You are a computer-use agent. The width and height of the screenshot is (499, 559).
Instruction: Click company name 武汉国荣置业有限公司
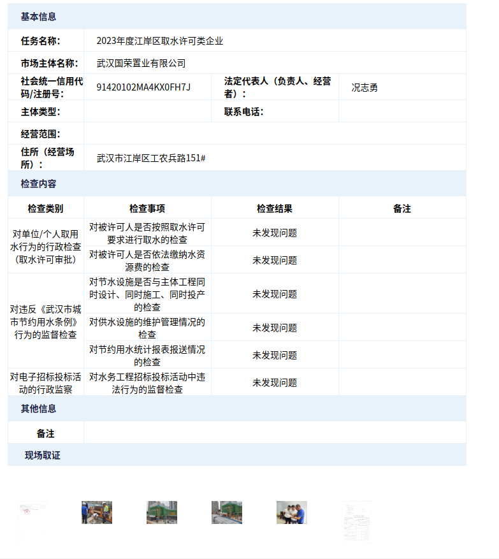click(x=141, y=63)
